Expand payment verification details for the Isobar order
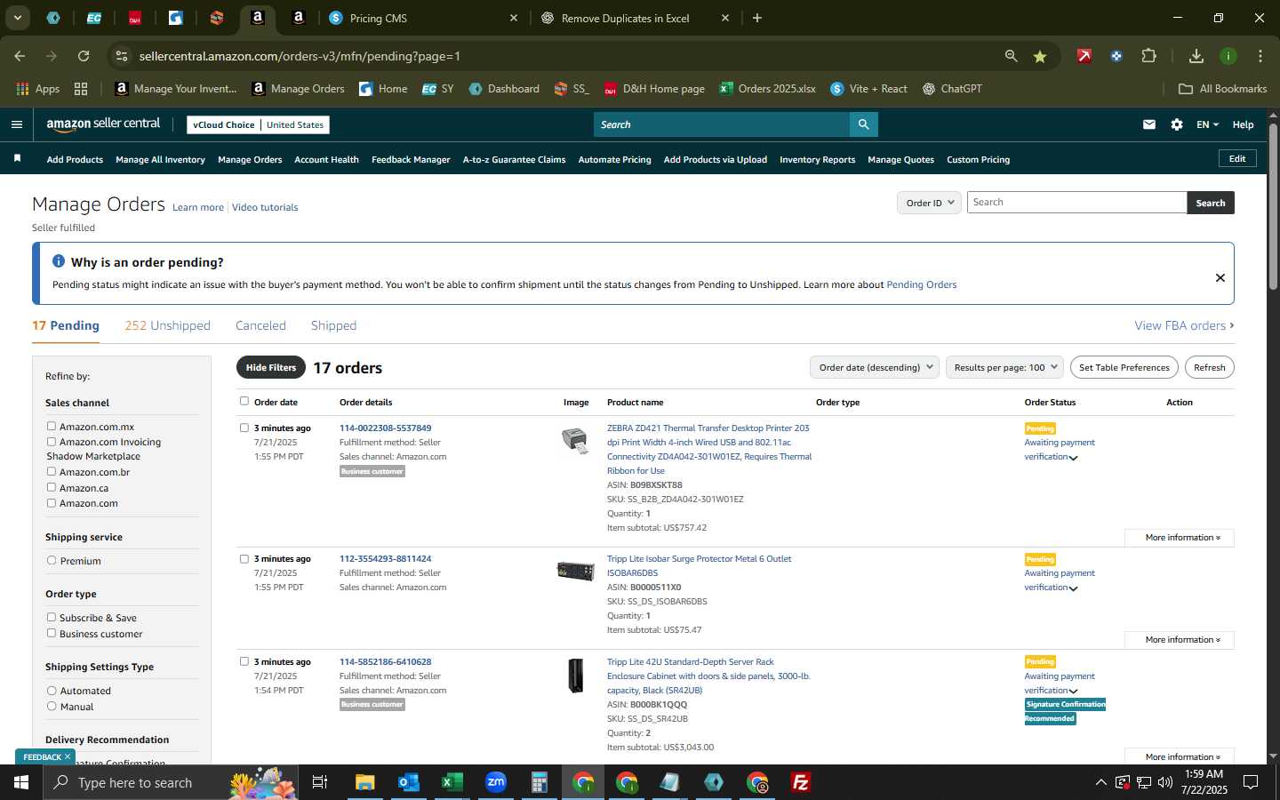This screenshot has width=1280, height=800. click(x=1073, y=588)
